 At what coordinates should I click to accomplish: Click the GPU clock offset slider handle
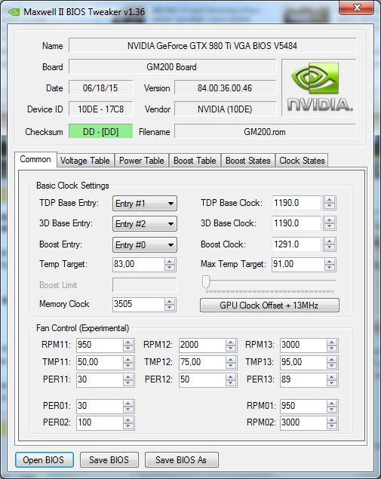[x=206, y=281]
